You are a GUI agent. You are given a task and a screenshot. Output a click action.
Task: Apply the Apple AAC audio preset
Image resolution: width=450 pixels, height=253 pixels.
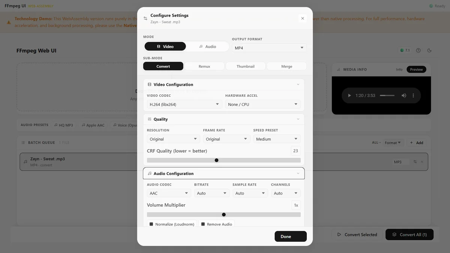pyautogui.click(x=93, y=125)
